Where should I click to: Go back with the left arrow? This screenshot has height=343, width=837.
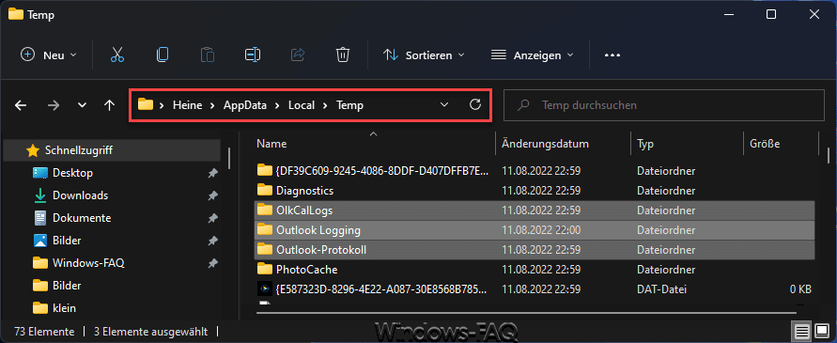21,105
